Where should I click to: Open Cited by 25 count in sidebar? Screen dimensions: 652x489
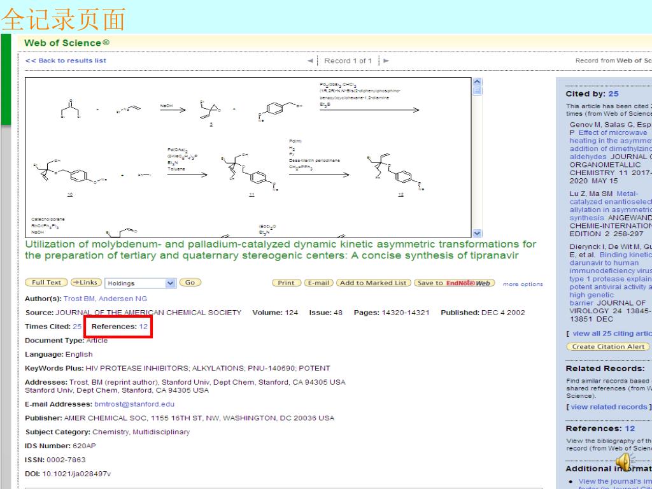pos(613,94)
